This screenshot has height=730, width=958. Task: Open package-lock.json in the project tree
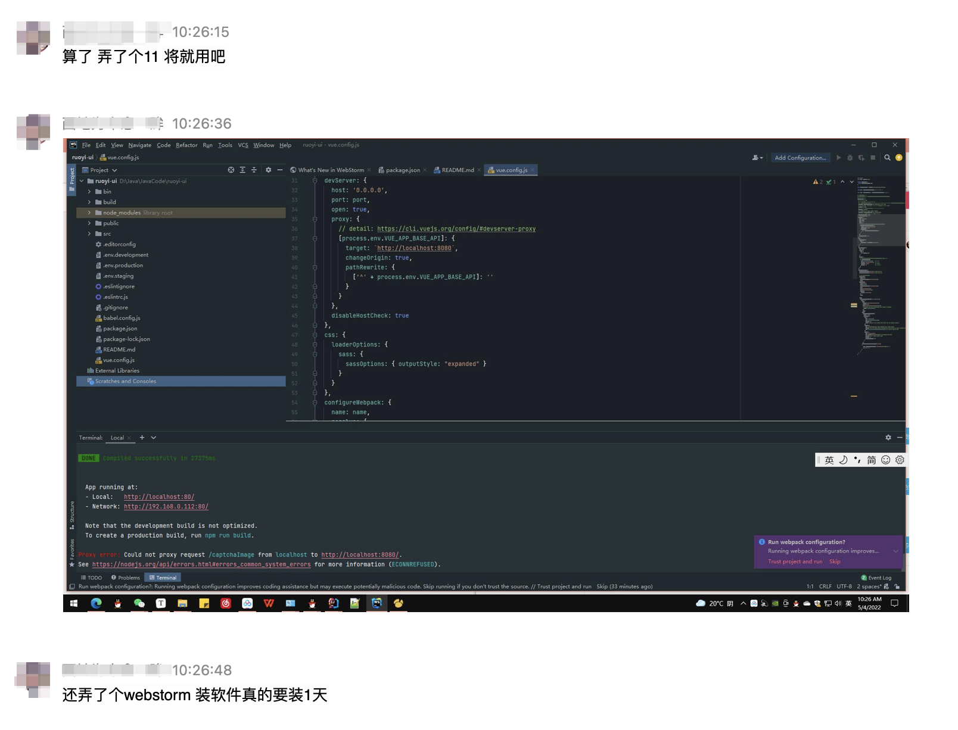click(126, 339)
